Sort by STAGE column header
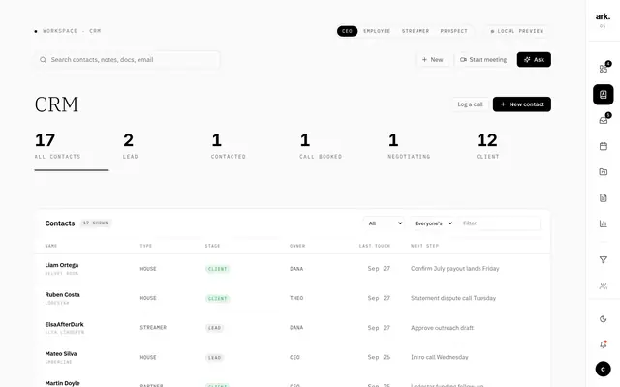The image size is (620, 387). click(x=212, y=246)
